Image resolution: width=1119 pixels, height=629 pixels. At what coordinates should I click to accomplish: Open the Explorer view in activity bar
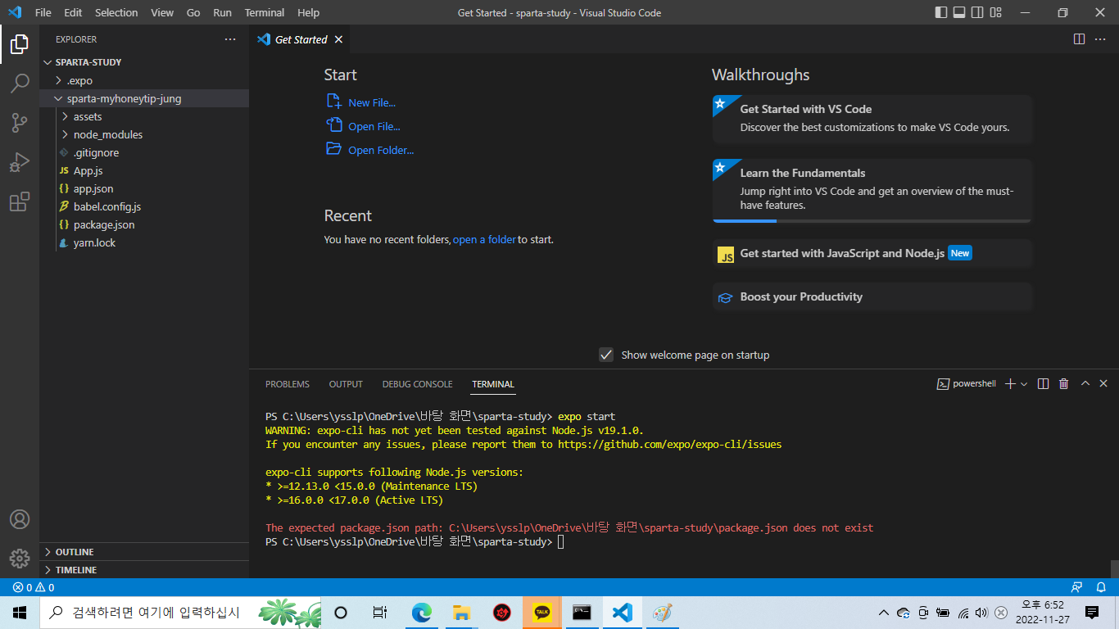[20, 44]
